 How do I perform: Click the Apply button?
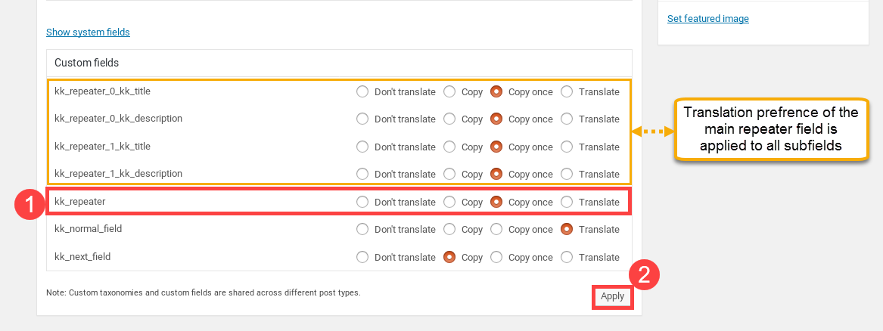pyautogui.click(x=612, y=297)
